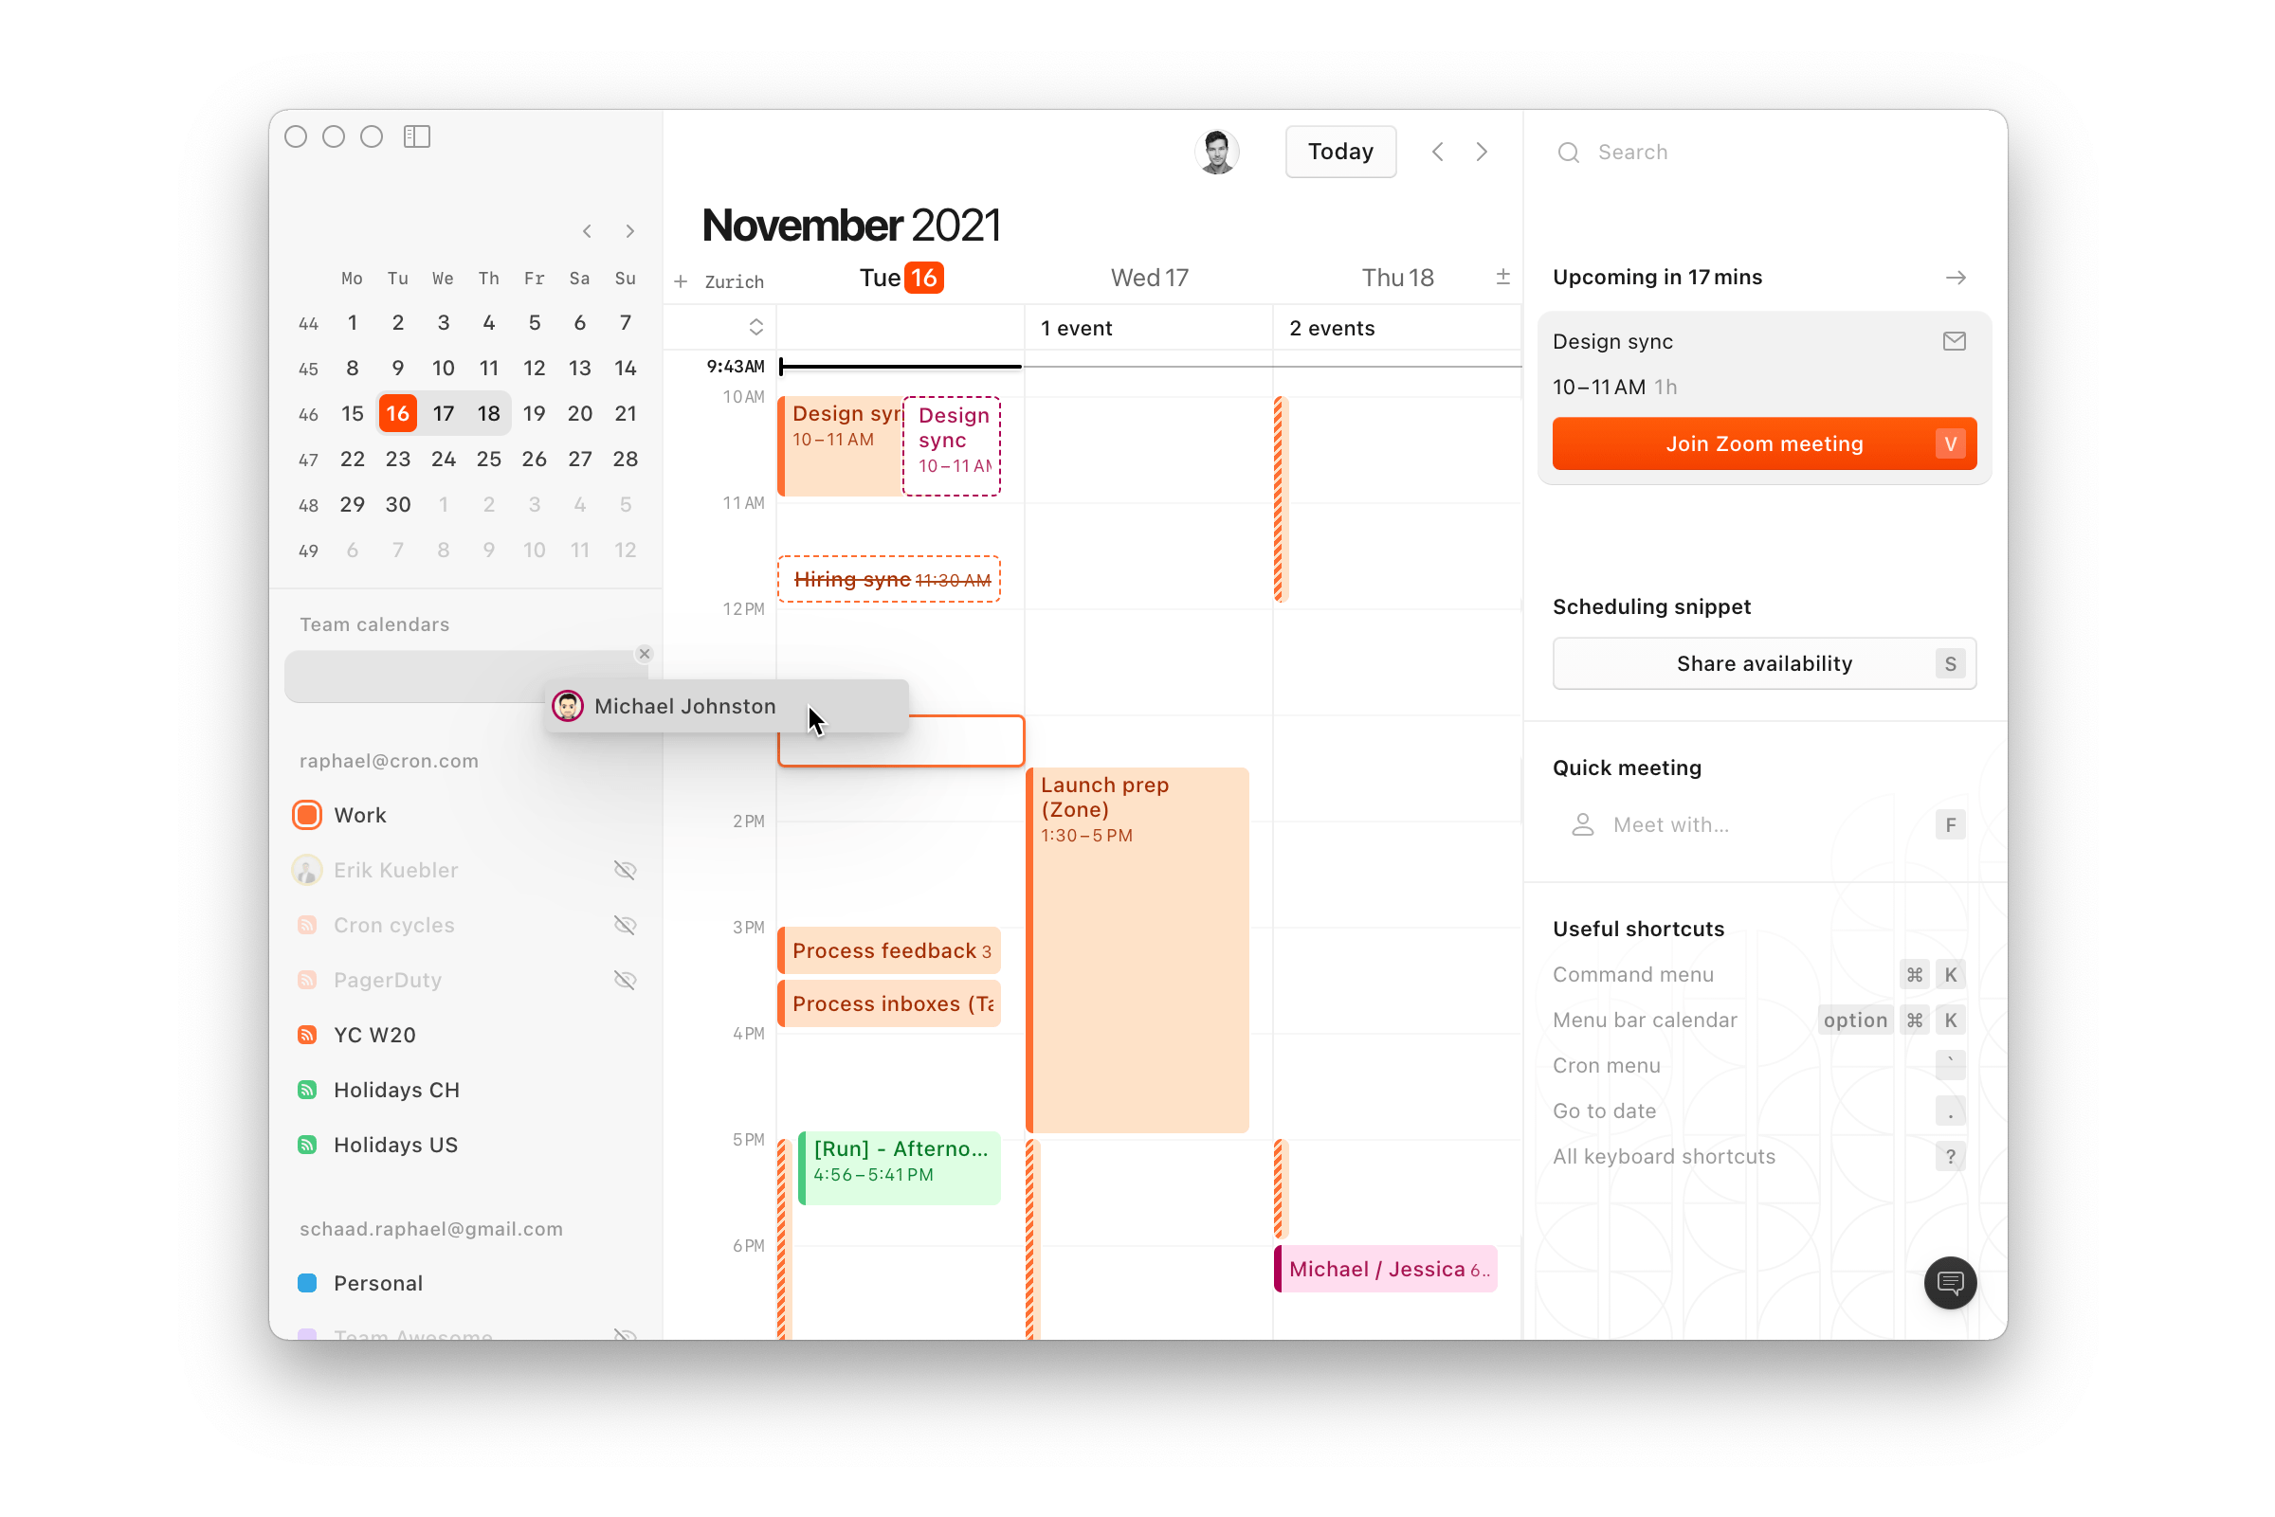Click forward arrow to next week

click(1483, 153)
